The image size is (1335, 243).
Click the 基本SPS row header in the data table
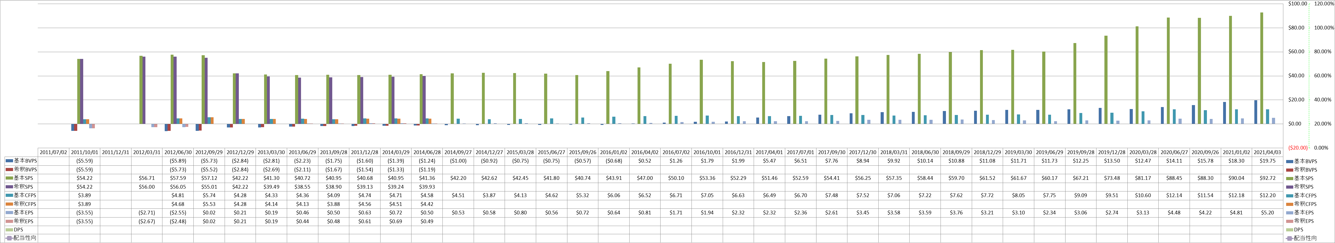click(x=21, y=178)
